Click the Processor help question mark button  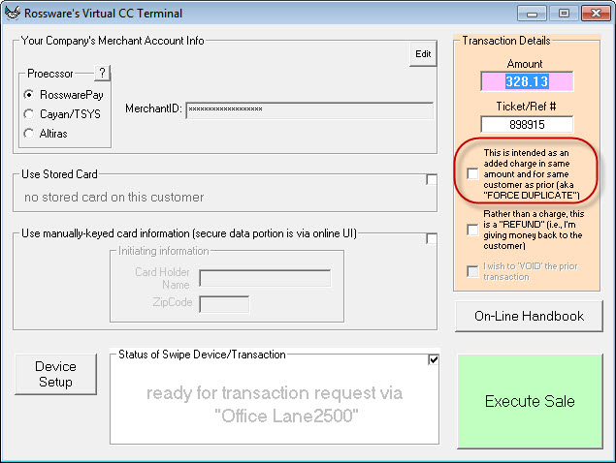point(103,74)
